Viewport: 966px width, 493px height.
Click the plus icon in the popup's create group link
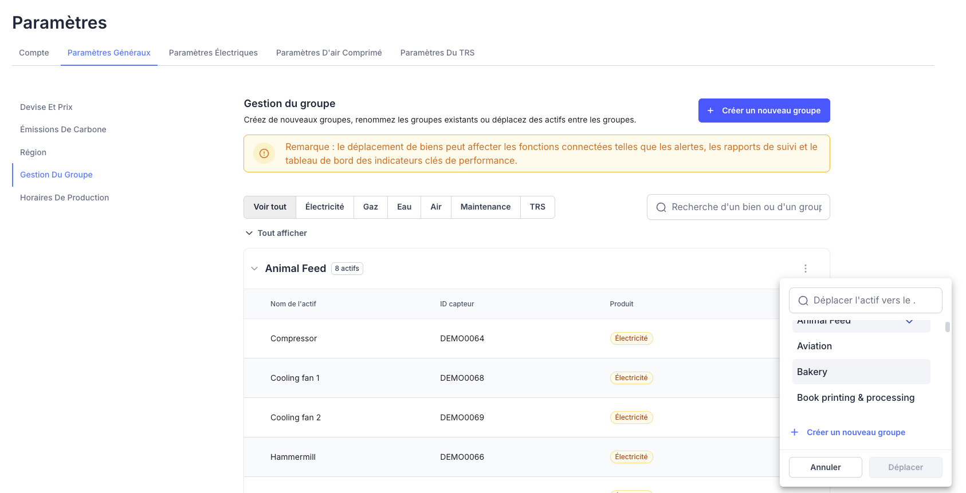pyautogui.click(x=795, y=432)
